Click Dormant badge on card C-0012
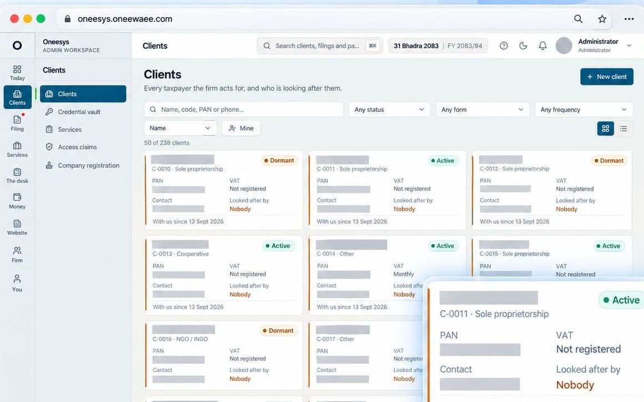This screenshot has height=402, width=644. click(x=609, y=161)
